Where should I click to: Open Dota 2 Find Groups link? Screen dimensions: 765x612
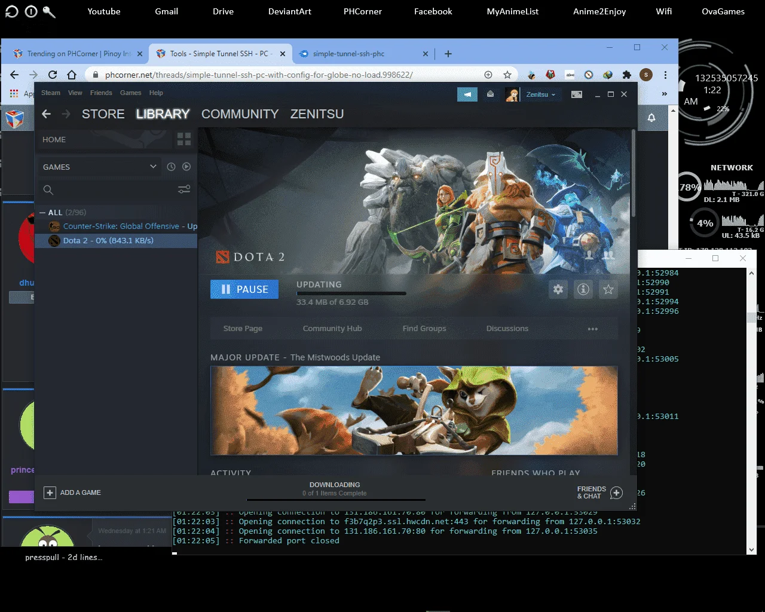click(424, 329)
